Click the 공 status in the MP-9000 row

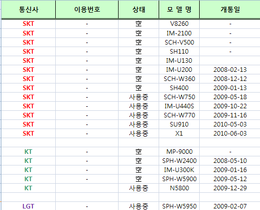click(139, 152)
